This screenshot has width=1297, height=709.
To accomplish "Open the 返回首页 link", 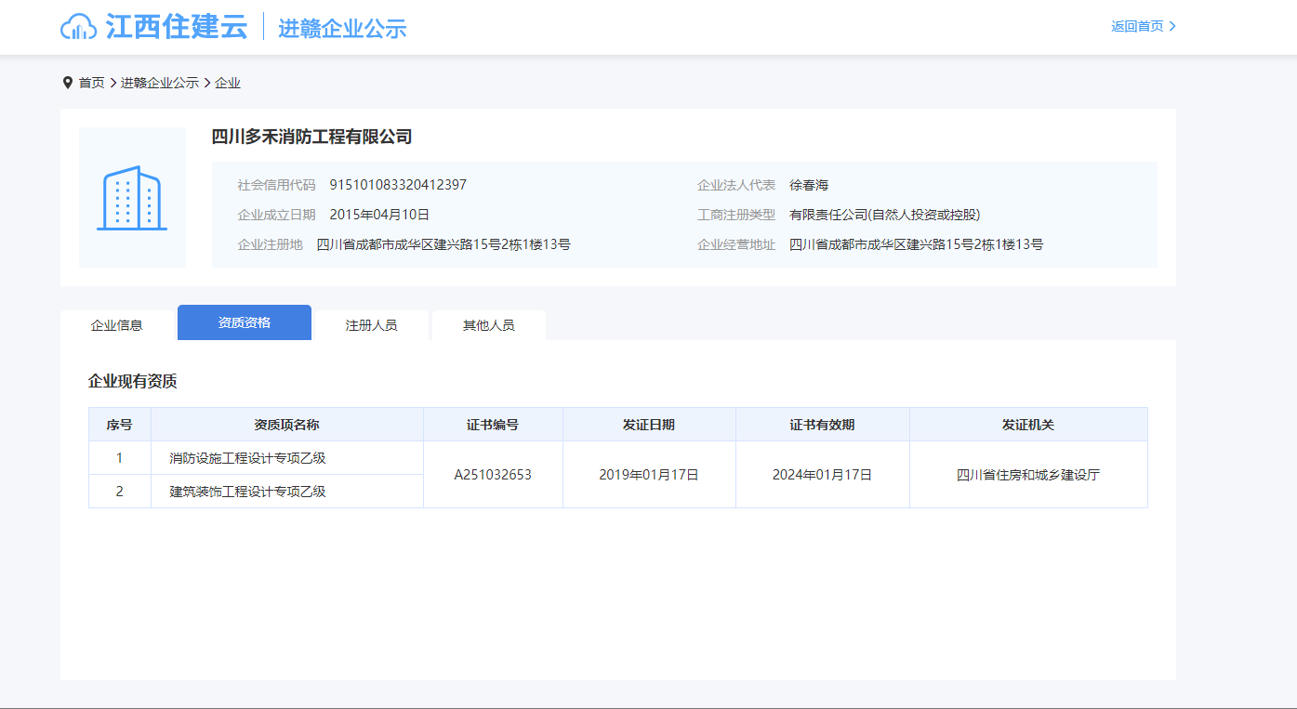I will (1137, 26).
